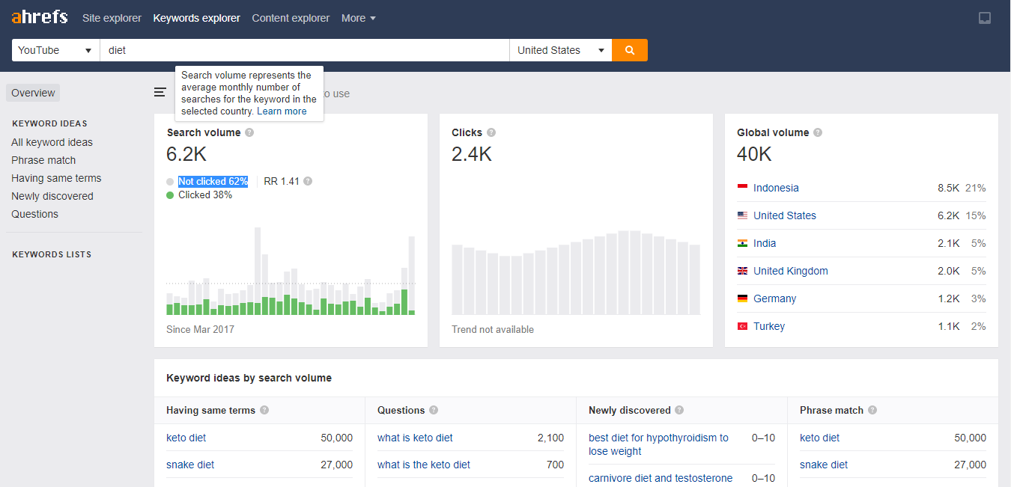Image resolution: width=1011 pixels, height=487 pixels.
Task: Expand the More menu
Action: point(359,18)
